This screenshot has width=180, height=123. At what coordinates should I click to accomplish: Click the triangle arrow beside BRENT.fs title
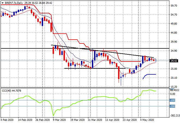(2, 2)
